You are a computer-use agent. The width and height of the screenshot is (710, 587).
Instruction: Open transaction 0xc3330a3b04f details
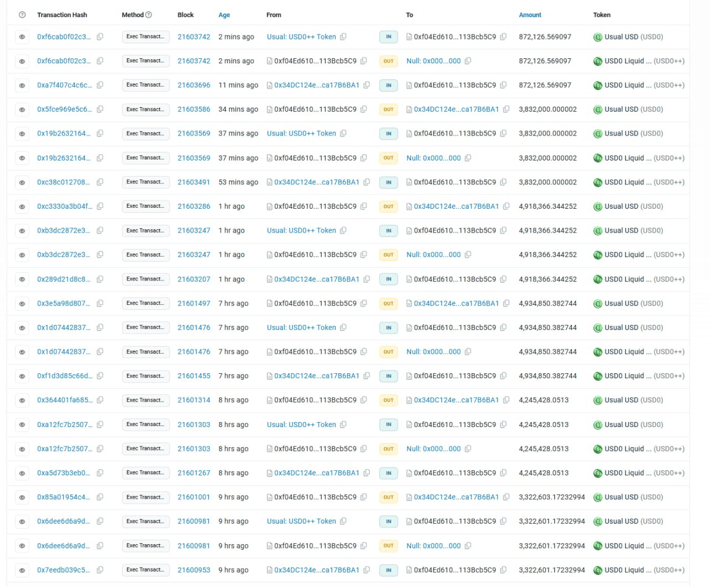pyautogui.click(x=65, y=206)
